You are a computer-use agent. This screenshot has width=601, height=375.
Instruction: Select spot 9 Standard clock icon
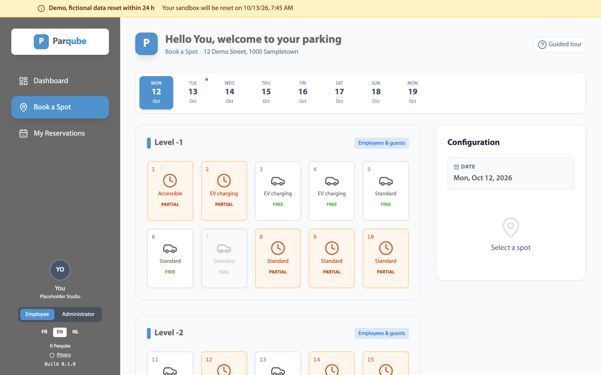[332, 248]
